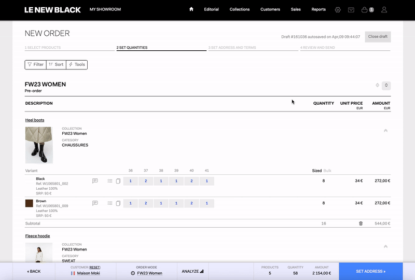Edit Brown variant size 41 quantity
The image size is (415, 280).
coord(206,203)
